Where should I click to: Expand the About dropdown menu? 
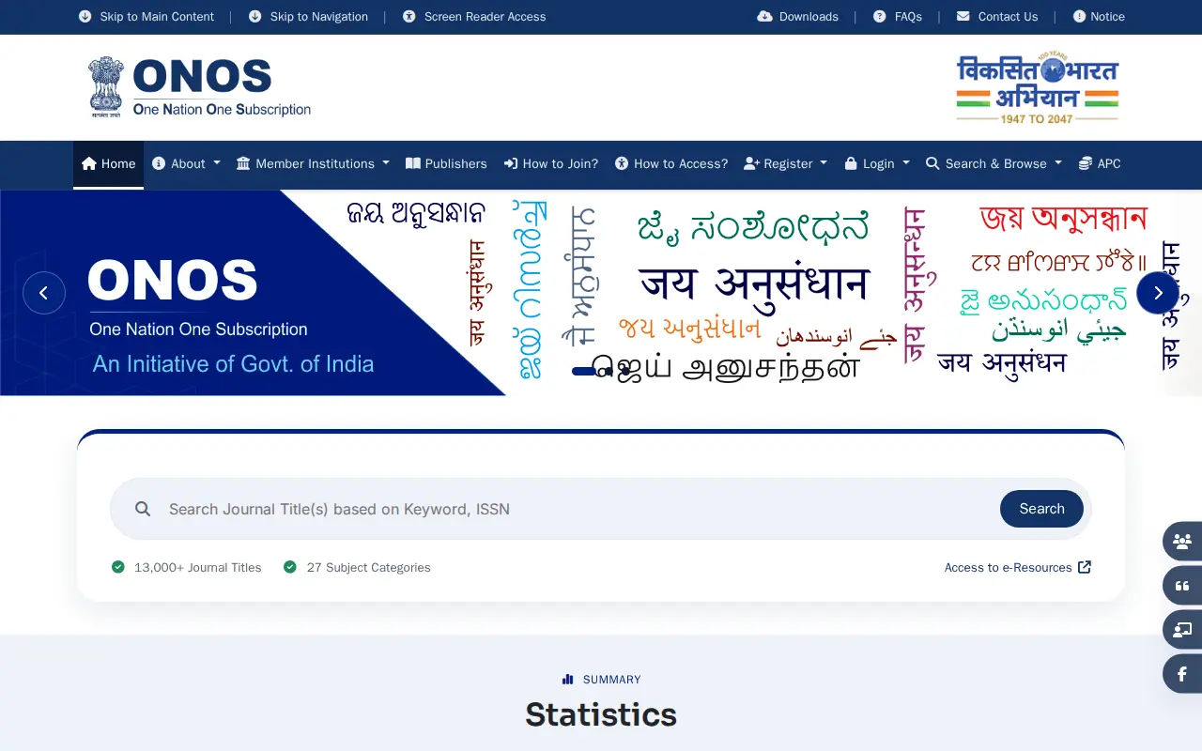pyautogui.click(x=186, y=163)
